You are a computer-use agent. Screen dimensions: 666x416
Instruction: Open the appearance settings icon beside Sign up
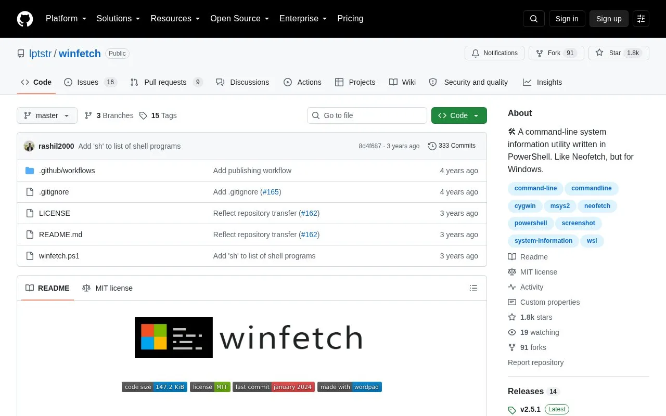click(x=641, y=19)
